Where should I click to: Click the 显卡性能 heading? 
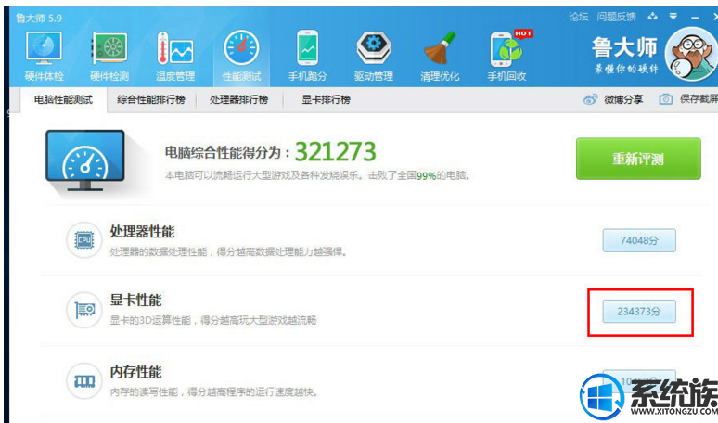click(135, 301)
